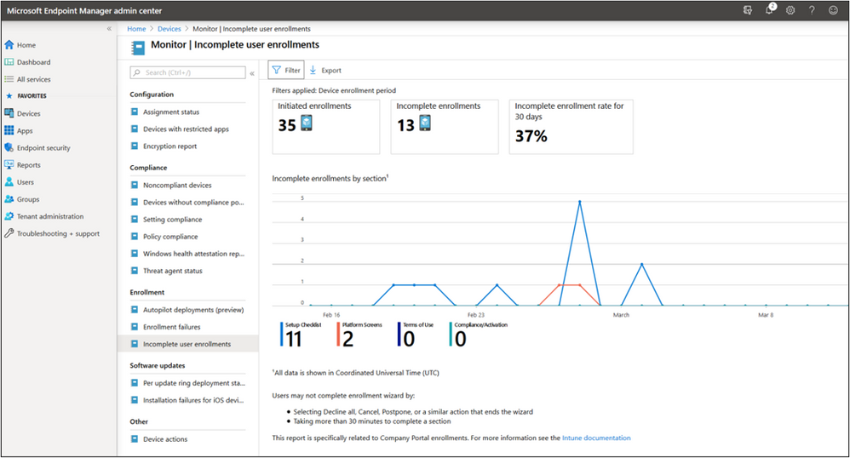
Task: Open Autopilot deployments (preview)
Action: coord(193,310)
